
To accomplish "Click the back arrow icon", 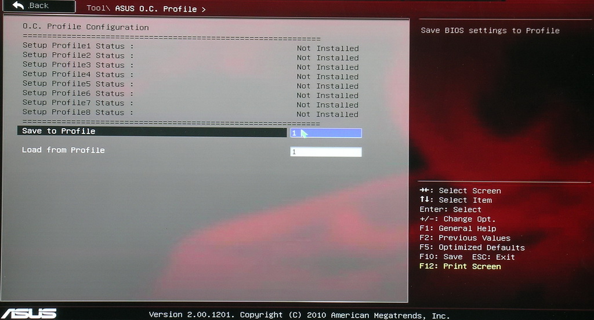I will point(18,5).
